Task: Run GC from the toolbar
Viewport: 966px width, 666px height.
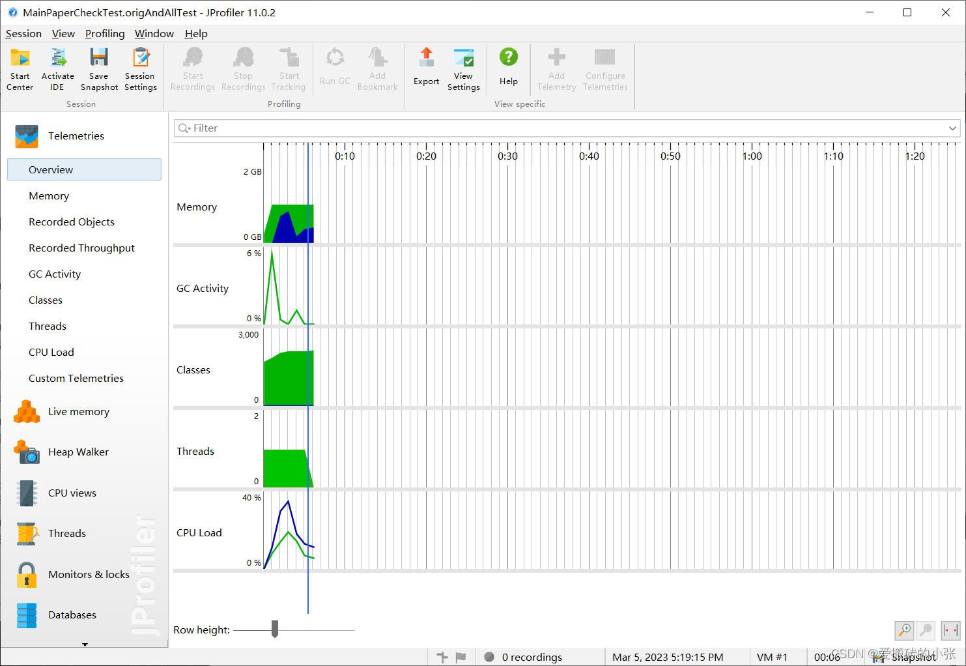Action: 335,66
